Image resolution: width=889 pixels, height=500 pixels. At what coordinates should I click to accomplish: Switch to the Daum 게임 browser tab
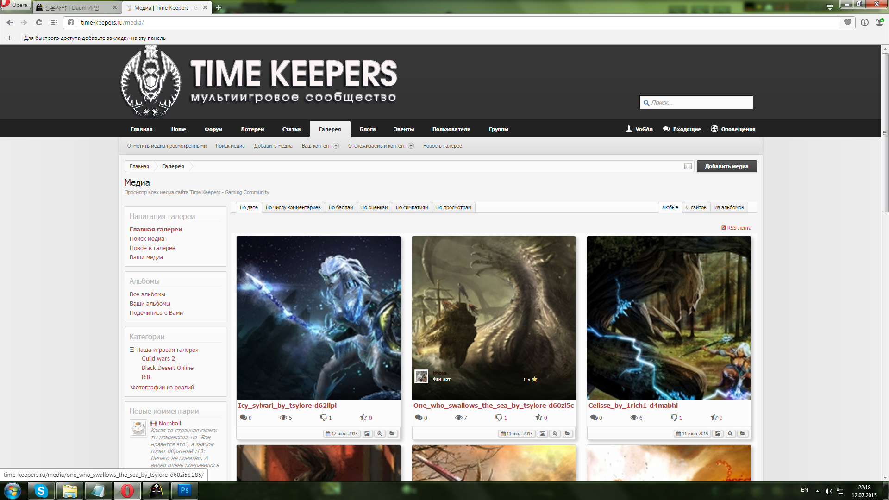point(76,7)
